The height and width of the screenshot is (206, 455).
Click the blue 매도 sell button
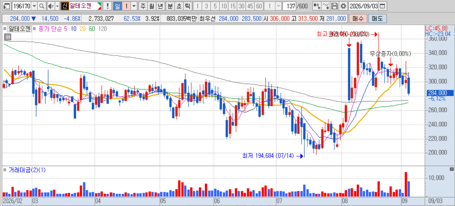pos(377,19)
